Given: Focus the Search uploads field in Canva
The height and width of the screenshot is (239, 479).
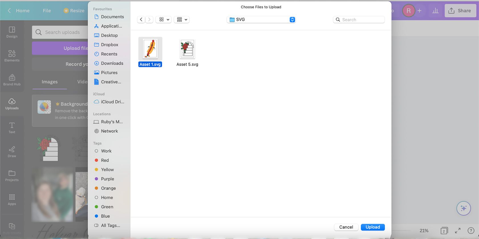Looking at the screenshot, I should [60, 32].
